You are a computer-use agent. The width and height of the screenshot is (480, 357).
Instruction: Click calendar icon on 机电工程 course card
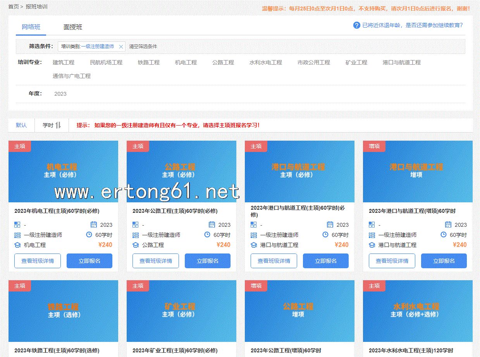point(94,224)
